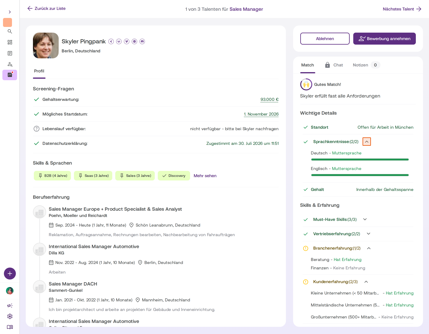The image size is (429, 334).
Task: Open Skyler's Vimeo profile icon
Action: pyautogui.click(x=127, y=41)
